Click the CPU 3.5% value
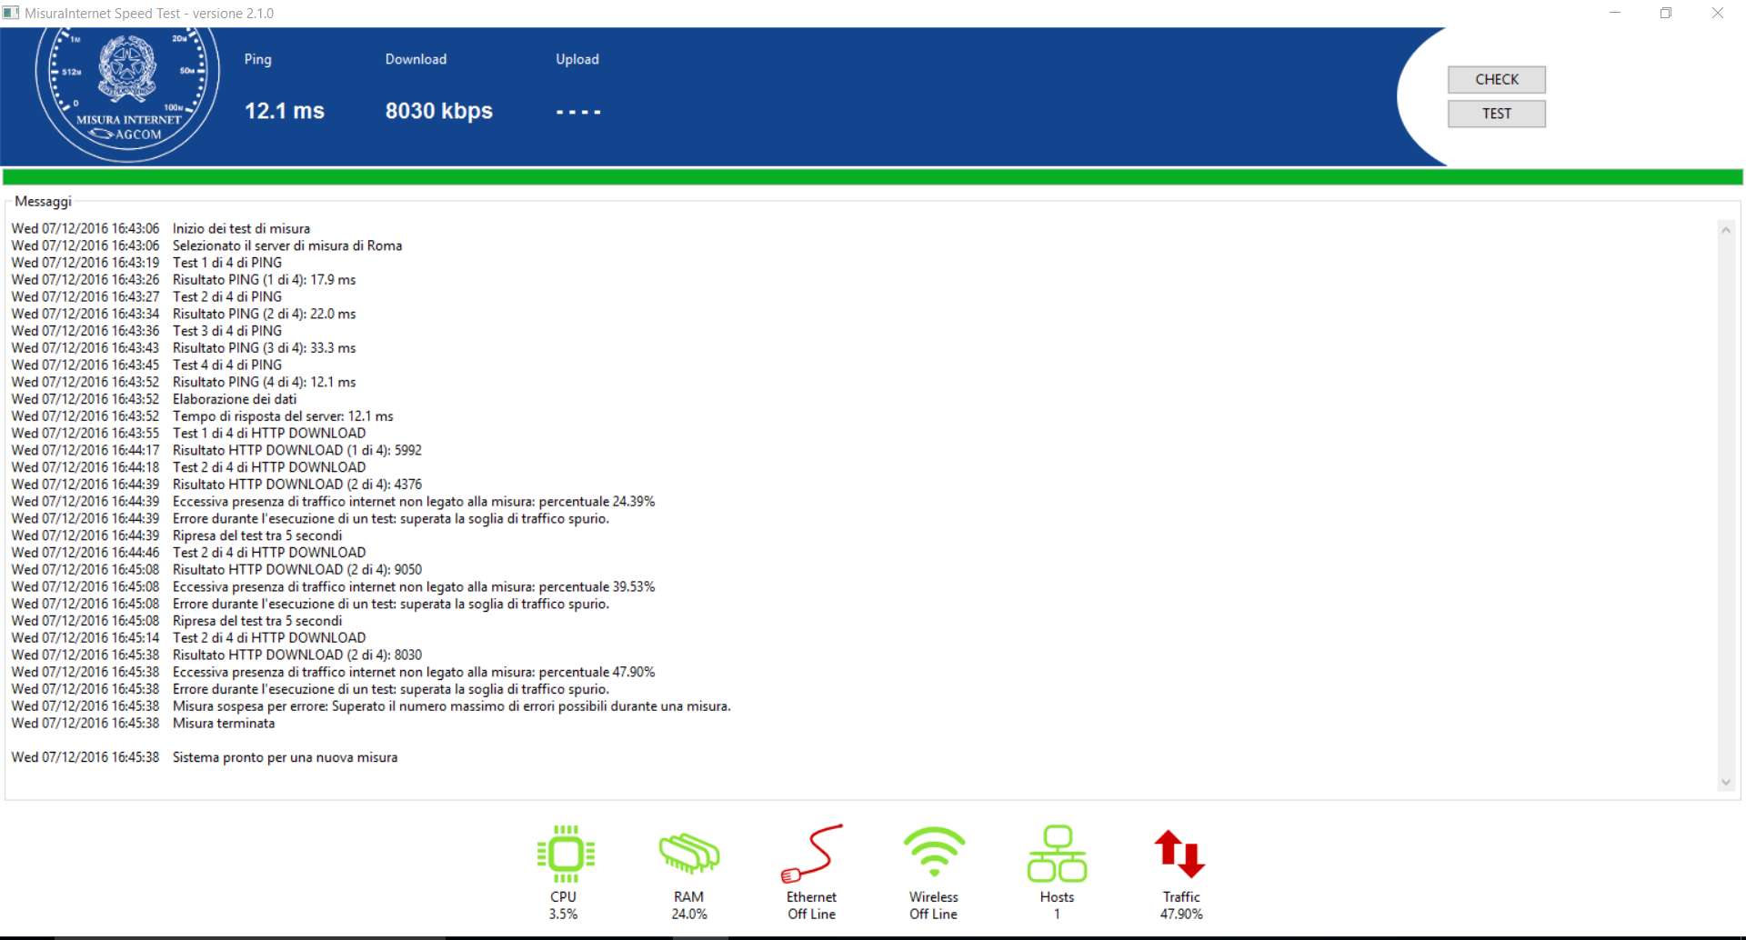Screen dimensions: 1746x940 pos(563,914)
